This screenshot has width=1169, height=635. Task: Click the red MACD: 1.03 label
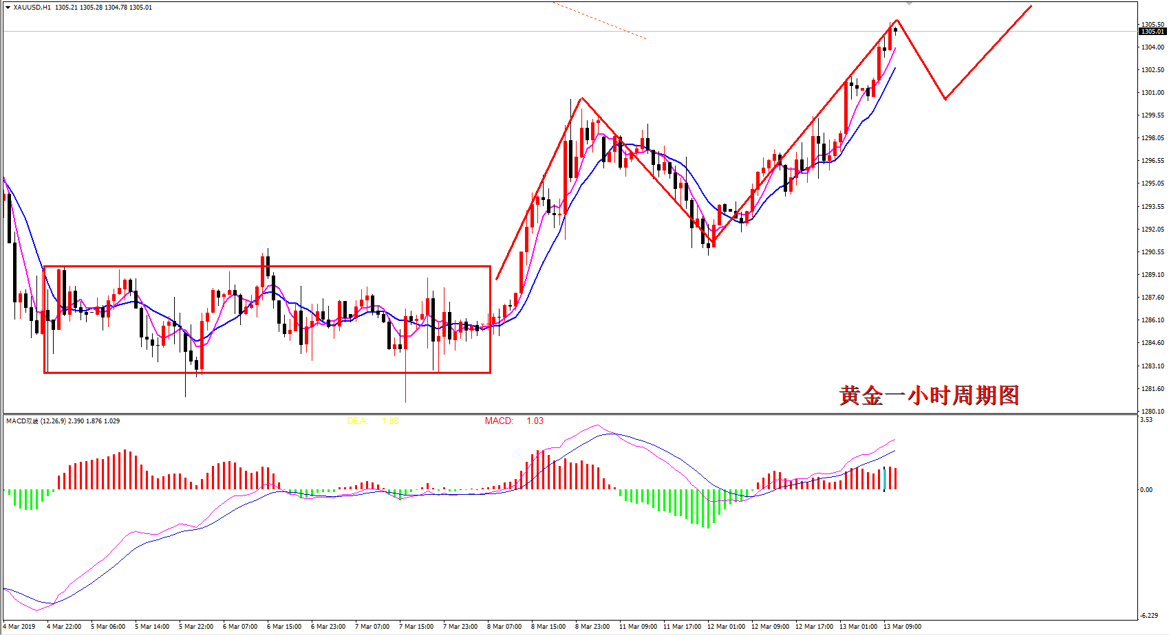[514, 421]
